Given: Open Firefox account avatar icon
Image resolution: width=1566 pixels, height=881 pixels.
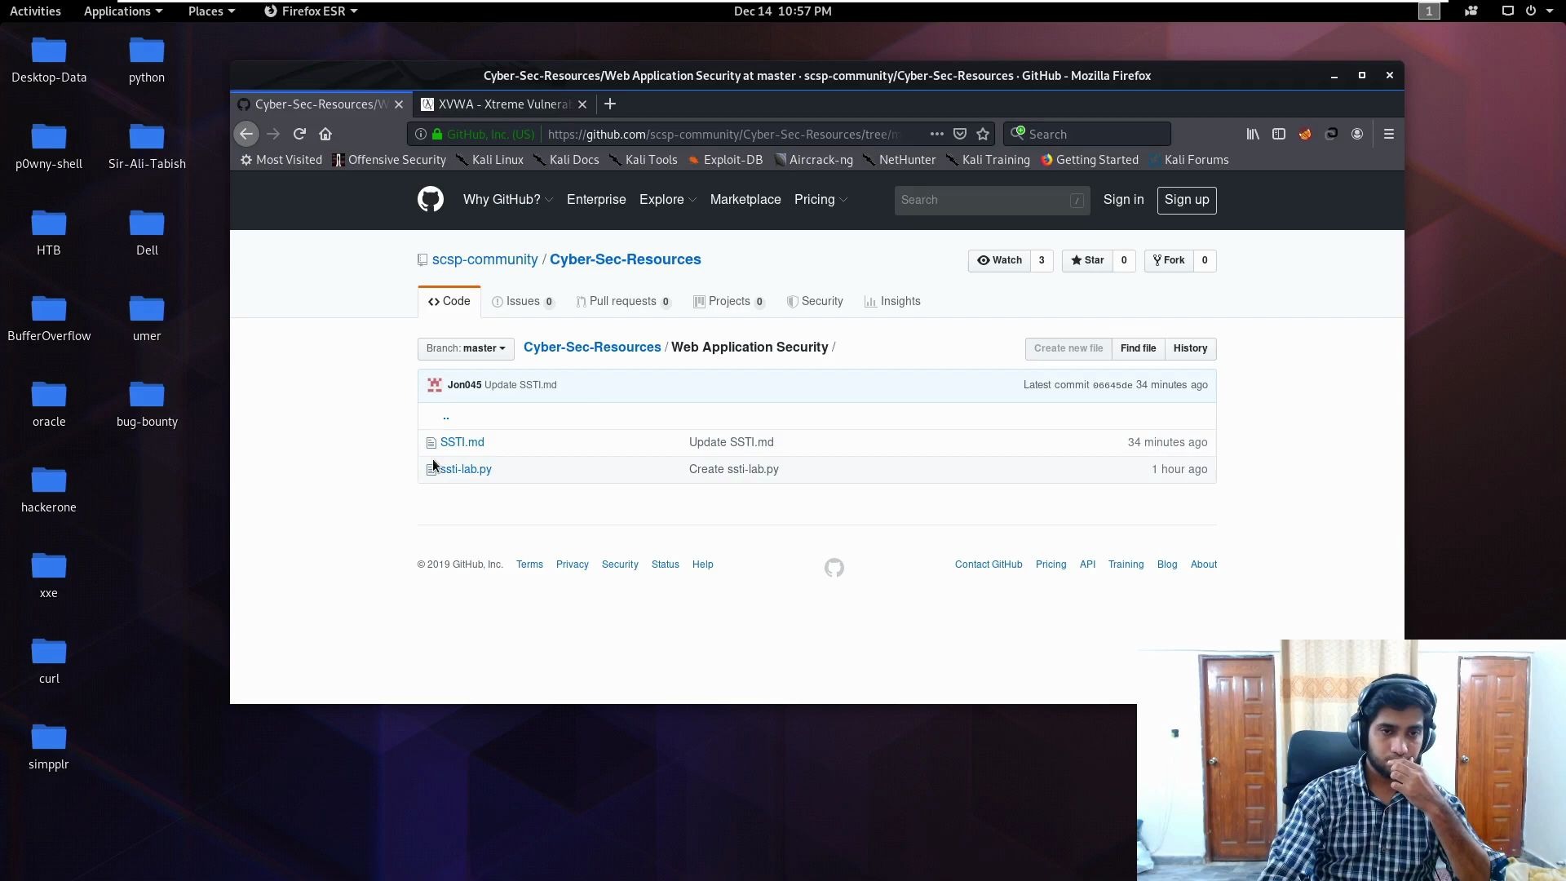Looking at the screenshot, I should coord(1357,134).
